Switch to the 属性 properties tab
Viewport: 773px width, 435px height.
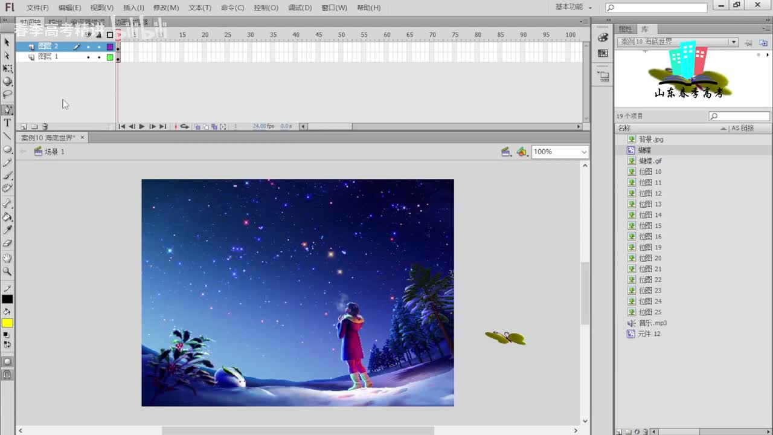point(625,29)
